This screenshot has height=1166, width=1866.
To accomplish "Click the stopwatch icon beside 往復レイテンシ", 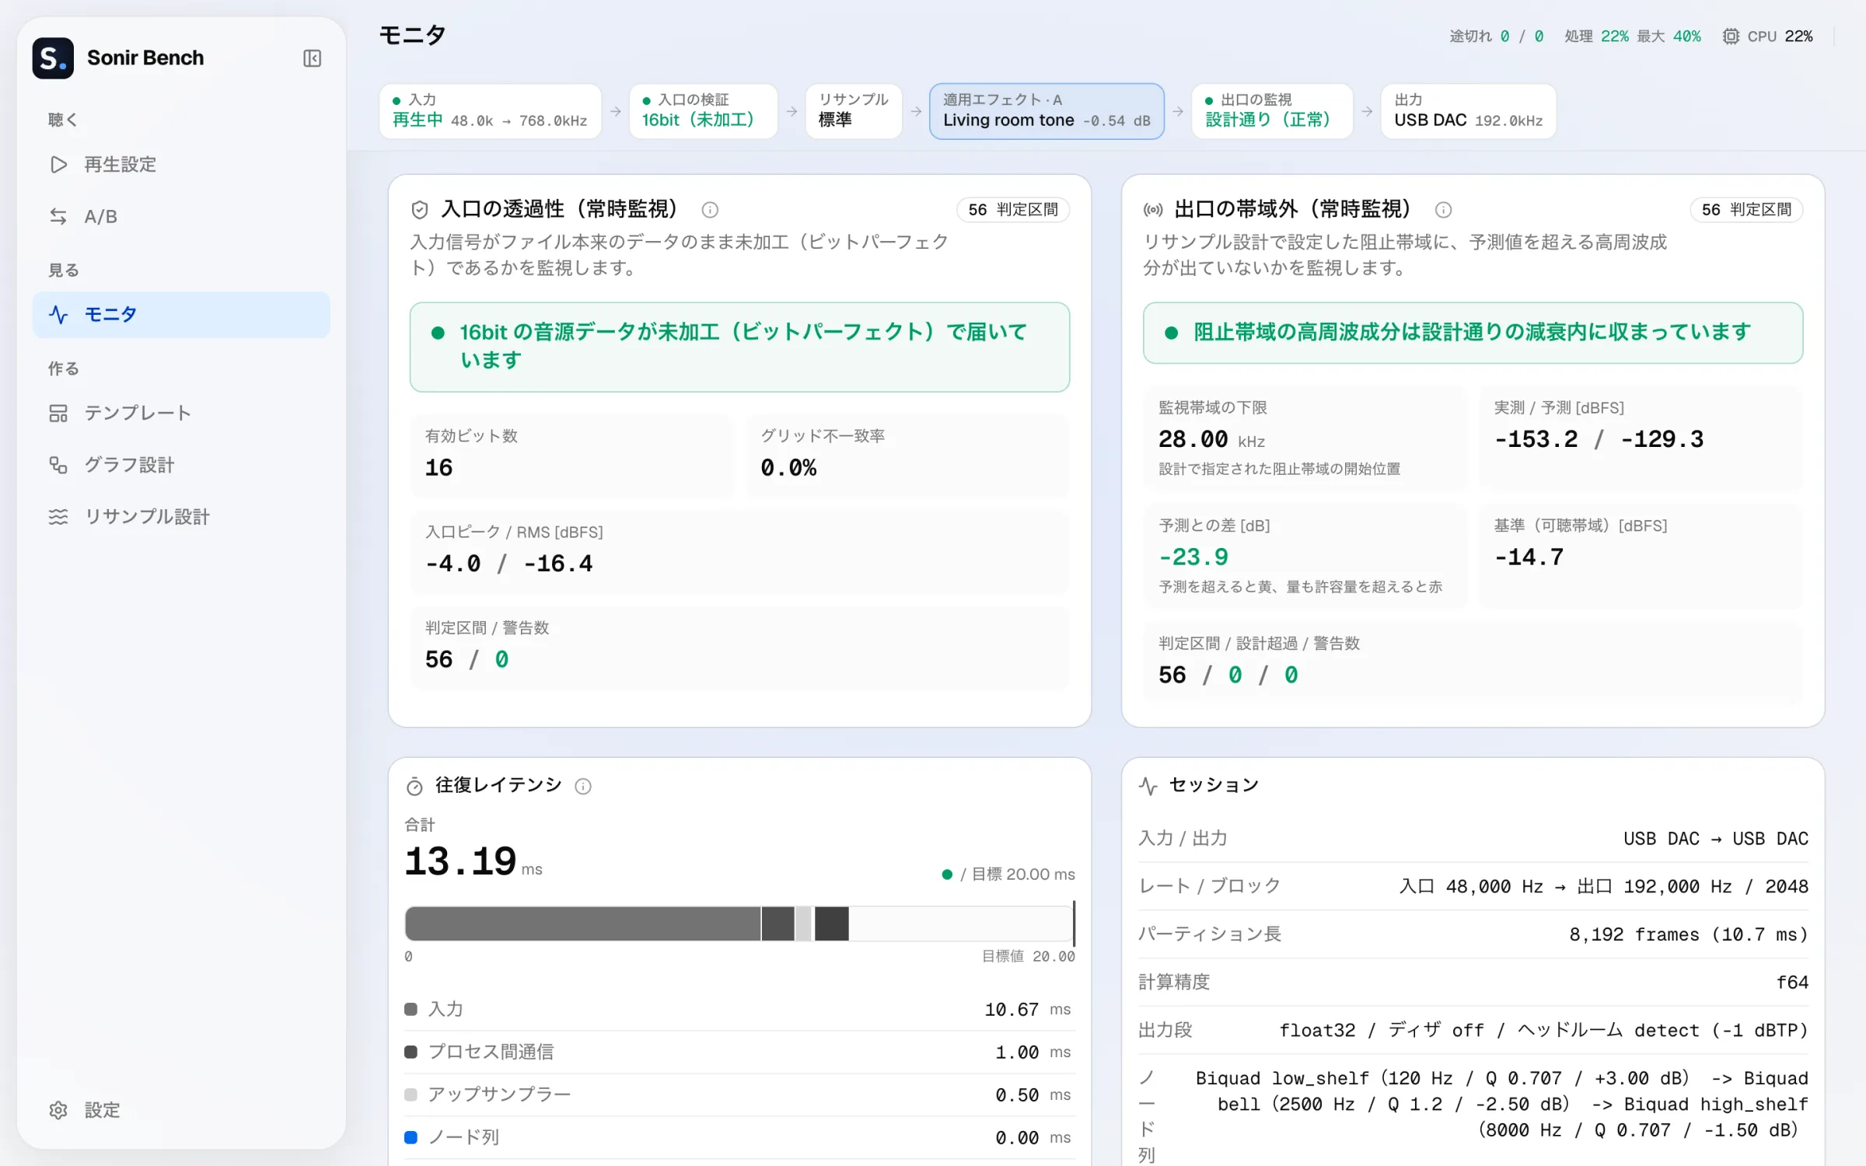I will point(414,787).
